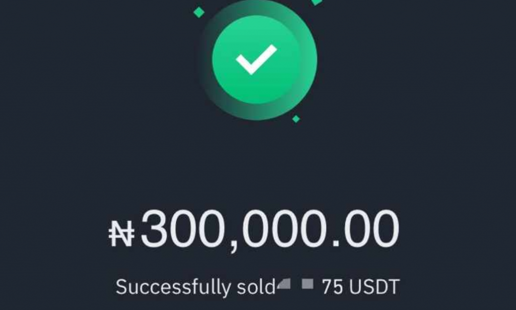The width and height of the screenshot is (516, 310).
Task: Click the first "0" after the digit 3
Action: 184,230
